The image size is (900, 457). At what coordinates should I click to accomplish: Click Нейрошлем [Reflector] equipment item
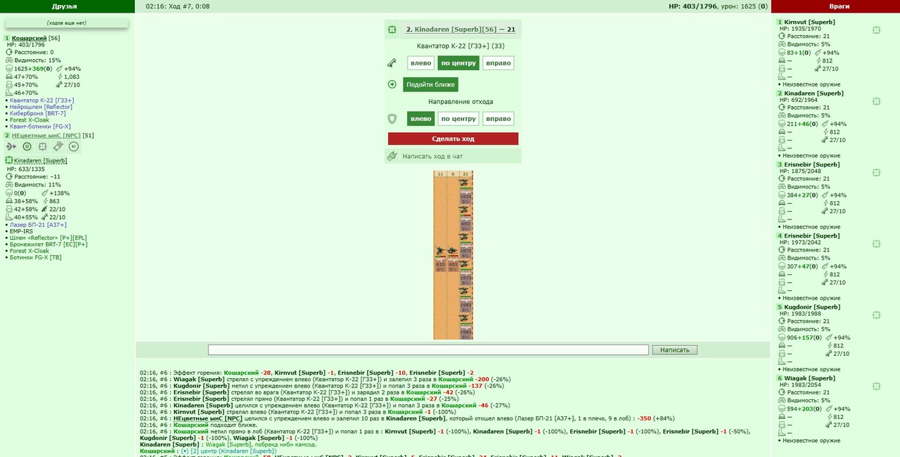pos(41,107)
